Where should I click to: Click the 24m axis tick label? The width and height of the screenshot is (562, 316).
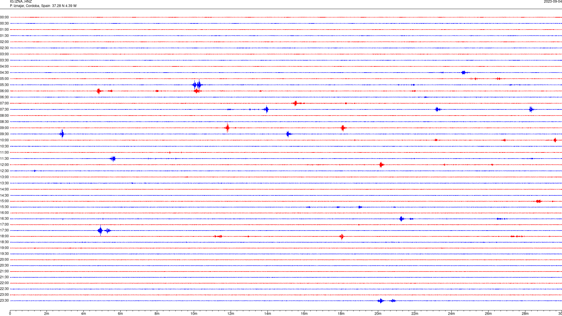[x=451, y=314]
